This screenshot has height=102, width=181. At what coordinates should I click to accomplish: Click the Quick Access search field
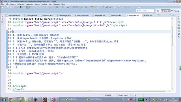(x=145, y=11)
